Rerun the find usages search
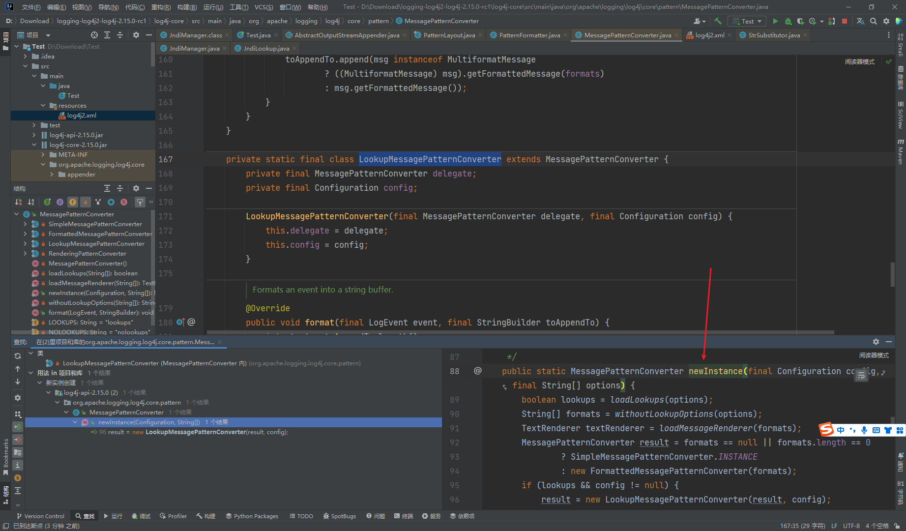Image resolution: width=906 pixels, height=531 pixels. [18, 356]
